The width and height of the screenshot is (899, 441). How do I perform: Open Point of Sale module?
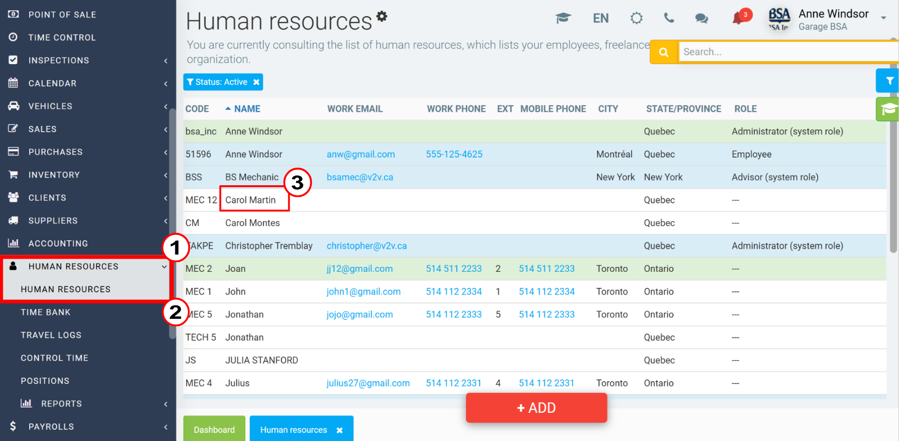point(62,15)
